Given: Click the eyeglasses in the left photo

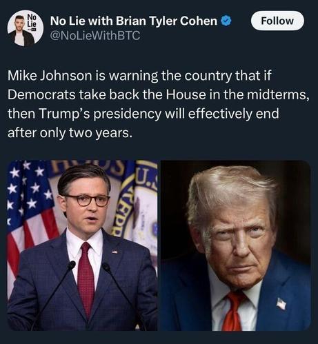Looking at the screenshot, I should click(x=88, y=200).
